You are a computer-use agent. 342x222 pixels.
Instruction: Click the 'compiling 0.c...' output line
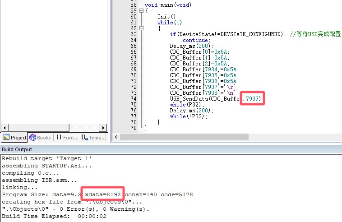point(30,173)
